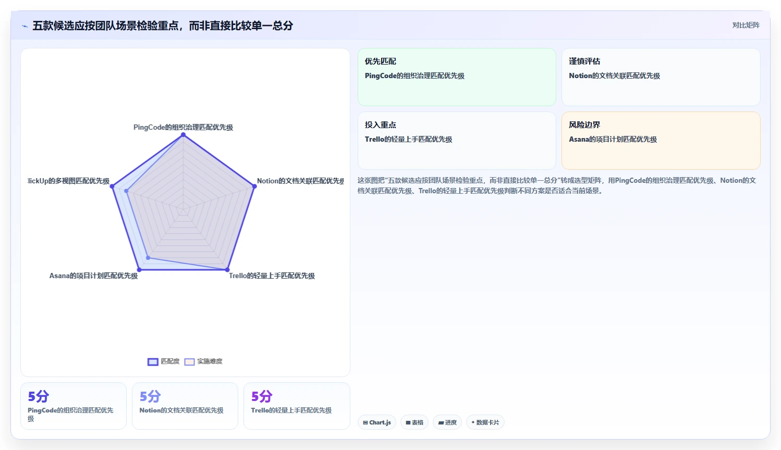781x450 pixels.
Task: Open the 风险边界 card
Action: pos(661,141)
